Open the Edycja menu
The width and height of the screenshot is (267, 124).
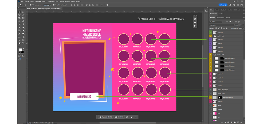(27, 1)
